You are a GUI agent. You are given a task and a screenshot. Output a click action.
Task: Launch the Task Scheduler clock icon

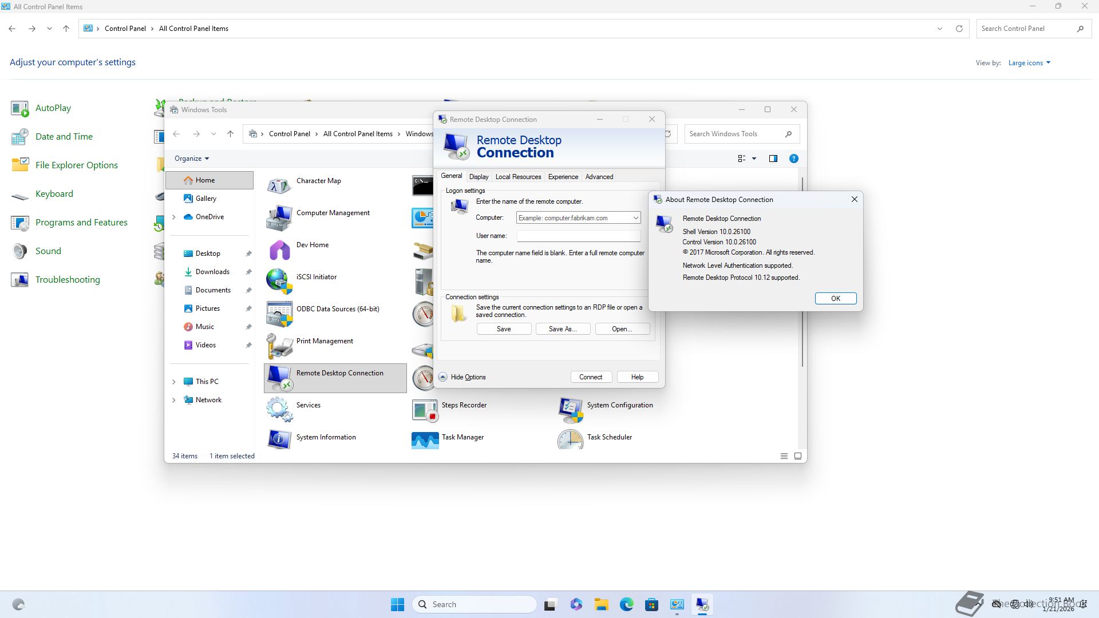(570, 441)
